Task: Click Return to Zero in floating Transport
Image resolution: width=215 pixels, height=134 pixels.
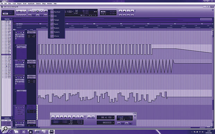Action: click(58, 117)
